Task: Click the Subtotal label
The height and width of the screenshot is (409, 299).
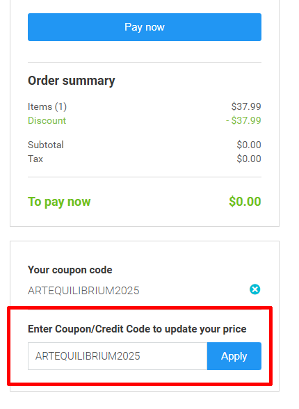Action: click(x=46, y=145)
